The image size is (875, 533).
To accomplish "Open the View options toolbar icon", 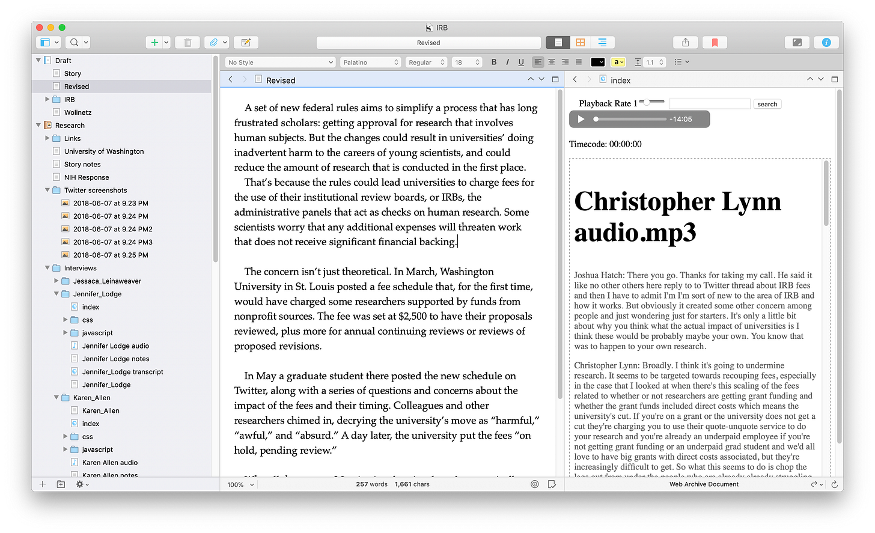I will coord(48,43).
